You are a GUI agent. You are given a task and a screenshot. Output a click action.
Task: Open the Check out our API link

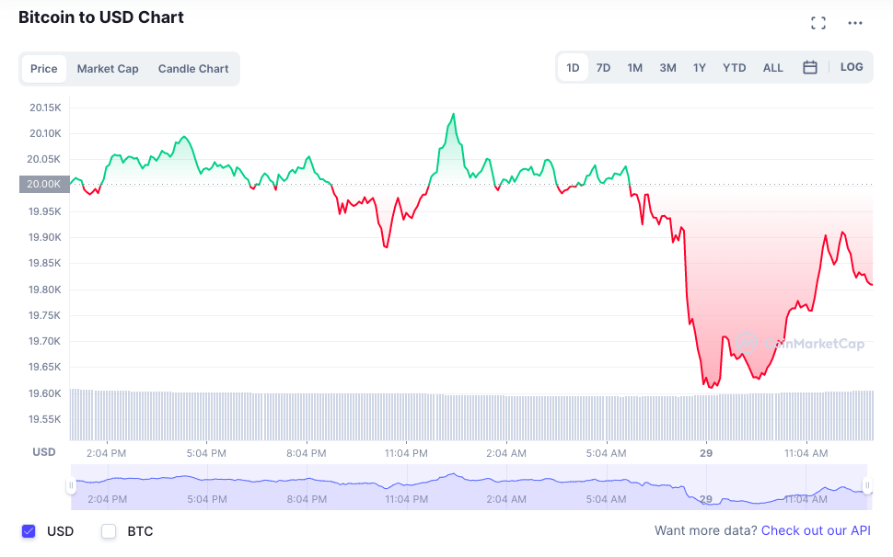pos(816,530)
